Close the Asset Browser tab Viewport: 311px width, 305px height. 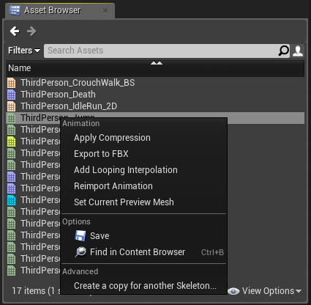click(105, 10)
